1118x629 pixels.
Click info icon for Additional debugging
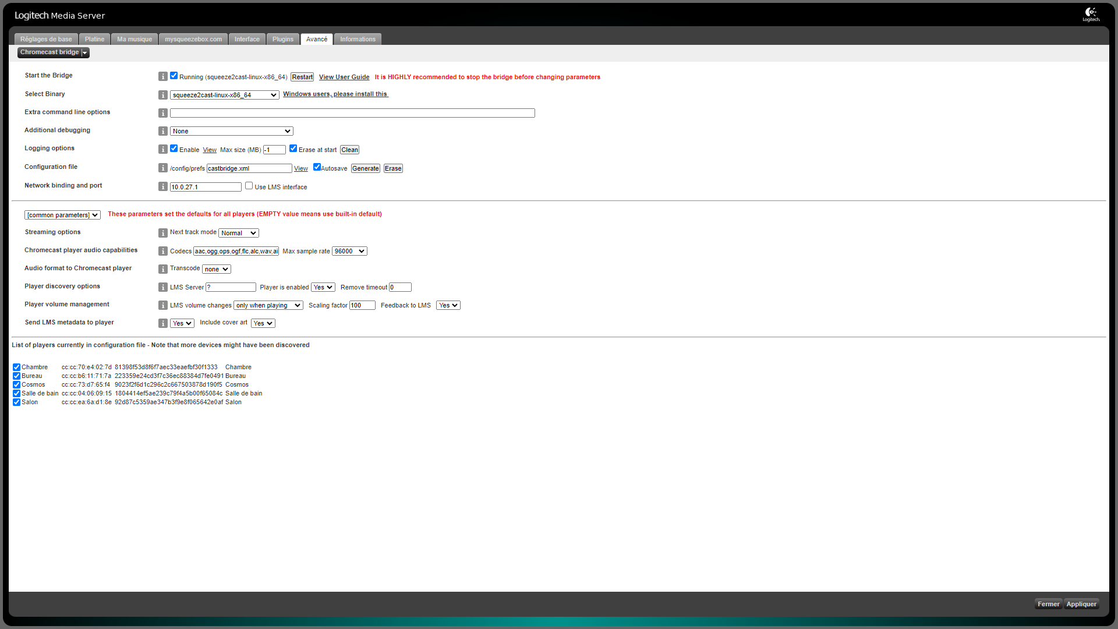[163, 131]
